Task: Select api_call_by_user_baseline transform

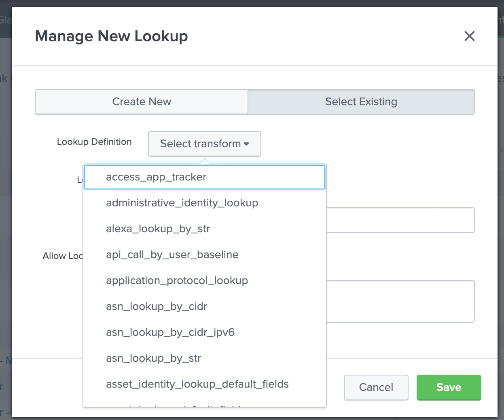Action: coord(205,255)
